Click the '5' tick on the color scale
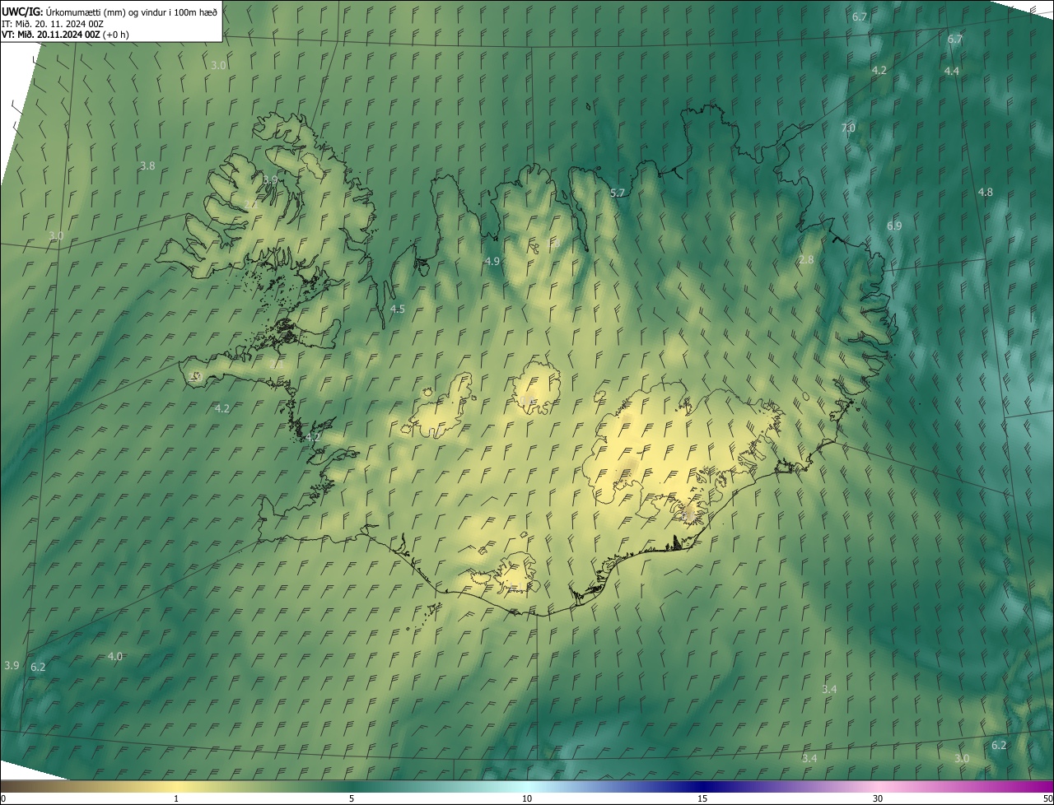Image resolution: width=1054 pixels, height=805 pixels. 352,798
